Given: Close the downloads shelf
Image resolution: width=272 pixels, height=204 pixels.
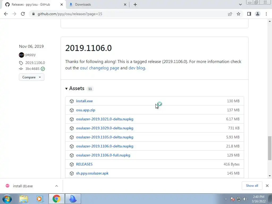Looking at the screenshot, I should [x=267, y=186].
